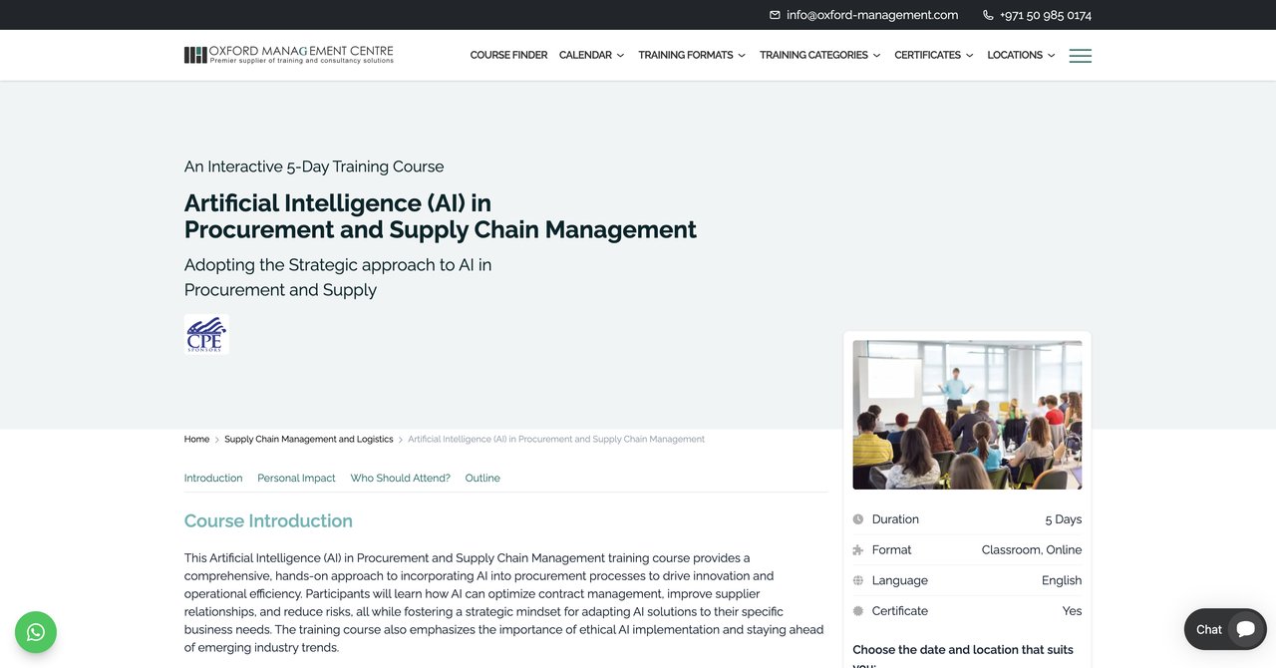Click the Duration clock icon

click(x=858, y=519)
